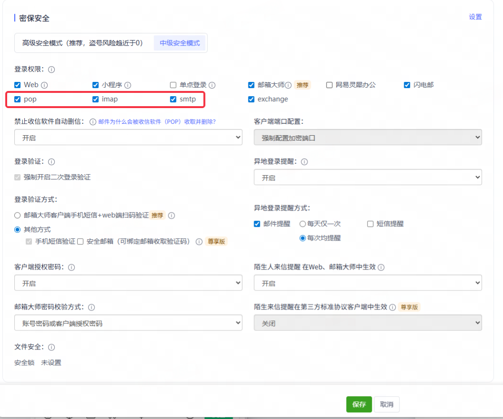Open the 客户端授权密码 dropdown
This screenshot has width=503, height=419.
click(128, 283)
